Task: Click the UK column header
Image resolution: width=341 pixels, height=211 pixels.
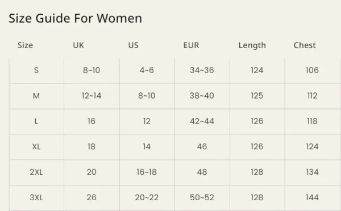Action: [x=78, y=45]
